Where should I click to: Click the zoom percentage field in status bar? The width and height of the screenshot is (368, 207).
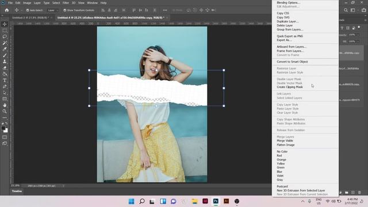point(16,186)
